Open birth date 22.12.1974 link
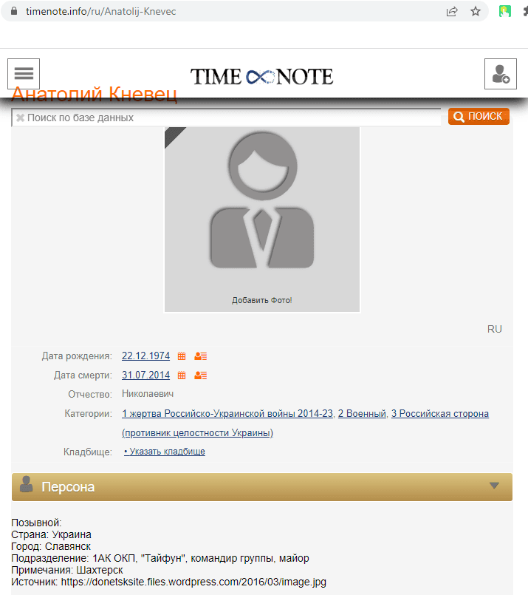 pyautogui.click(x=145, y=356)
